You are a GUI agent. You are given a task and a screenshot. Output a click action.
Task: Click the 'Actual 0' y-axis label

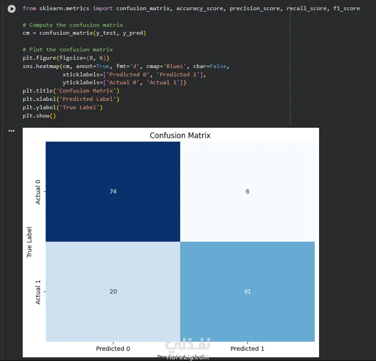pos(38,192)
